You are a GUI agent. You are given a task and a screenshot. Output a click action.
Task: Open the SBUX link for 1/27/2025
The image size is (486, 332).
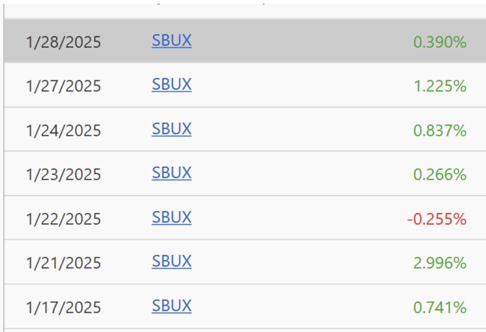(x=171, y=85)
